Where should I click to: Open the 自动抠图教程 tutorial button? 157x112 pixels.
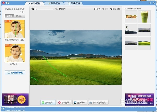pyautogui.click(x=15, y=72)
